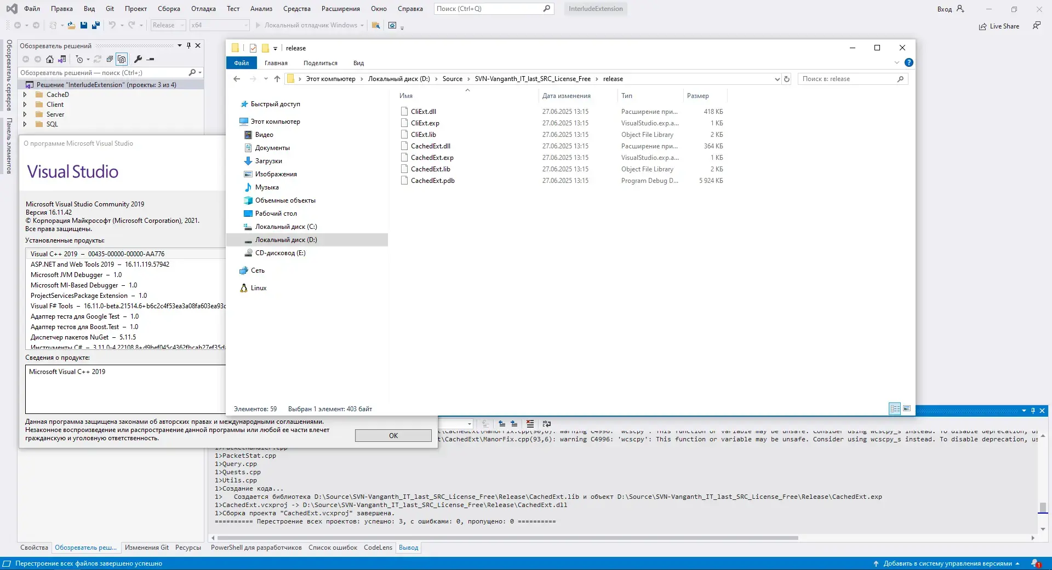Click Explorer Up directory arrow
The image size is (1052, 570).
point(277,79)
